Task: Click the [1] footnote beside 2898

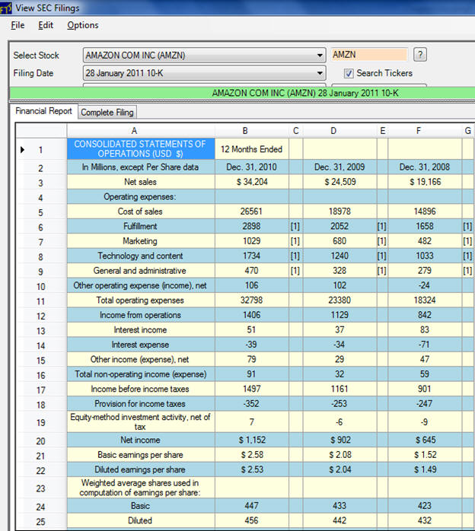Action: click(x=295, y=226)
